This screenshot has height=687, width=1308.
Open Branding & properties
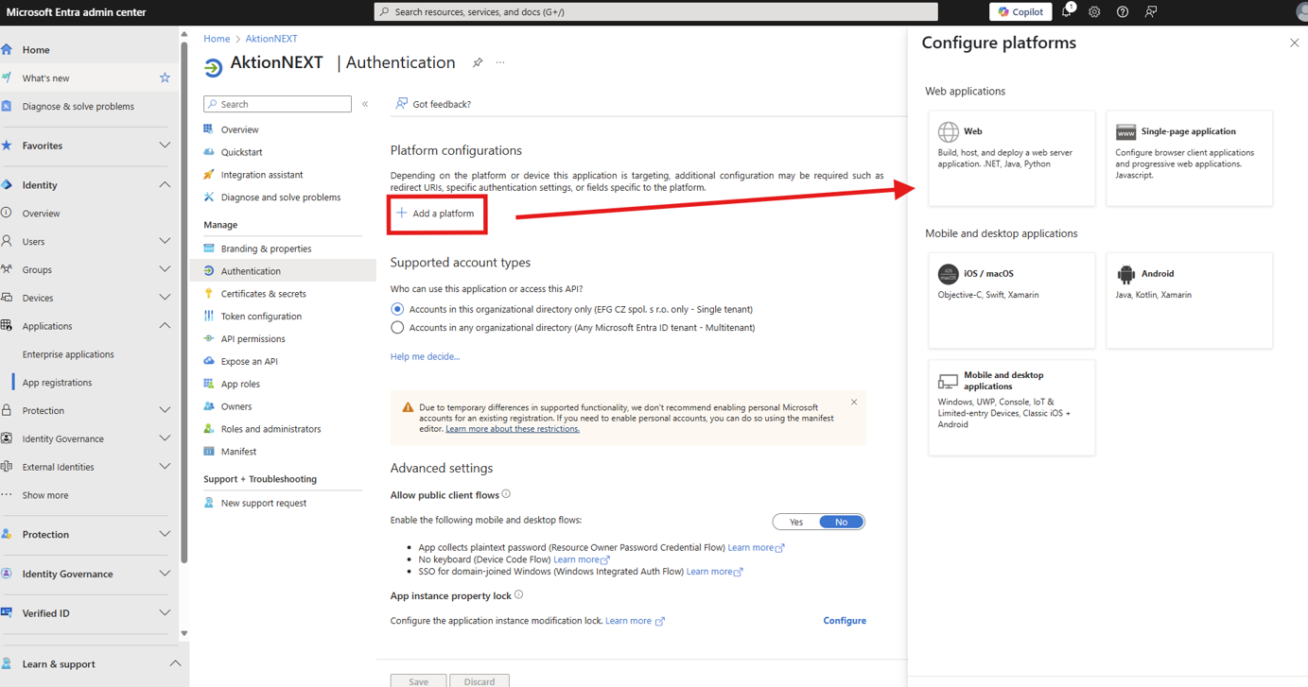[266, 249]
